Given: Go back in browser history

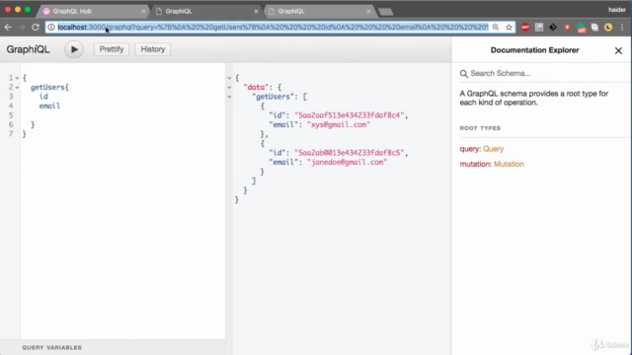Looking at the screenshot, I should click(8, 27).
